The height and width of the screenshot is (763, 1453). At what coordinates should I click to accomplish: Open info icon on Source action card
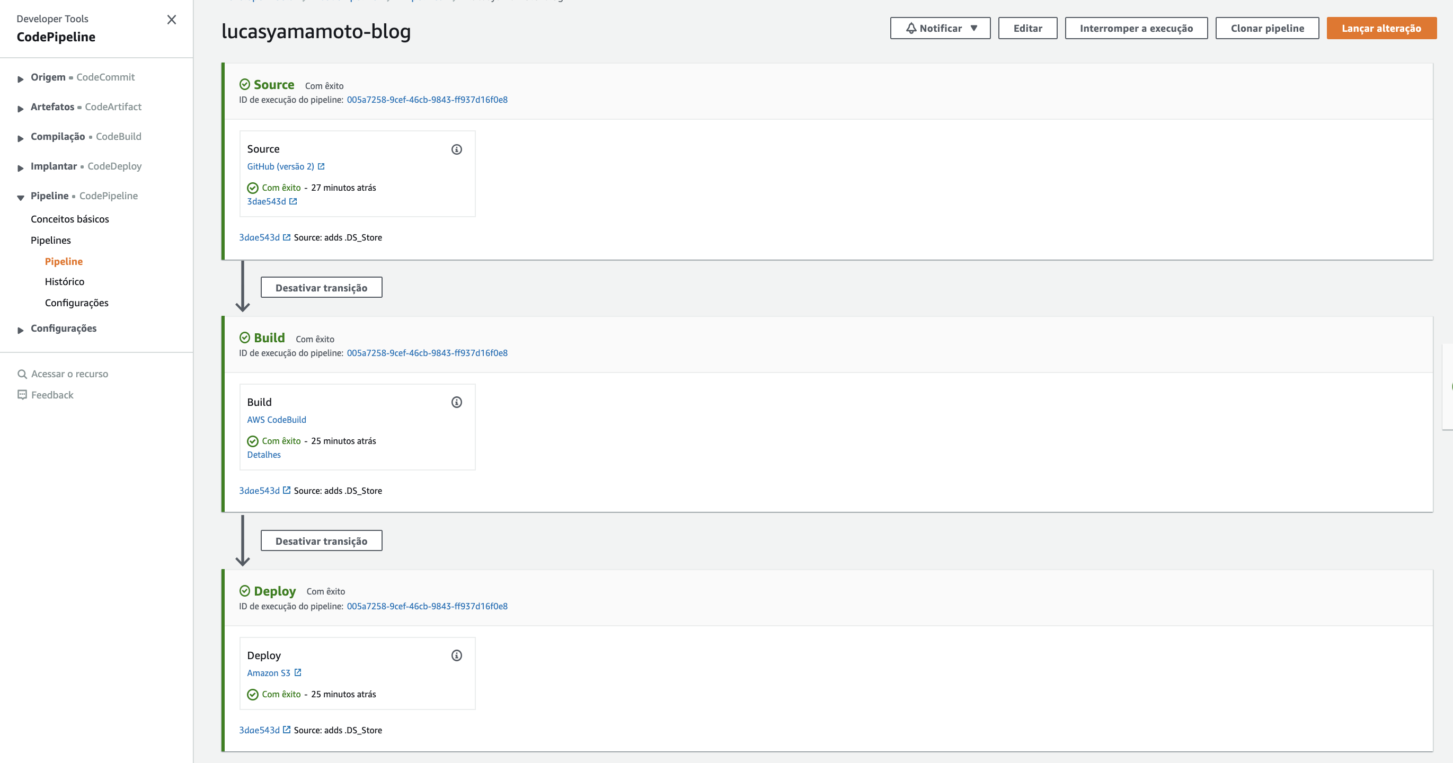pyautogui.click(x=456, y=149)
